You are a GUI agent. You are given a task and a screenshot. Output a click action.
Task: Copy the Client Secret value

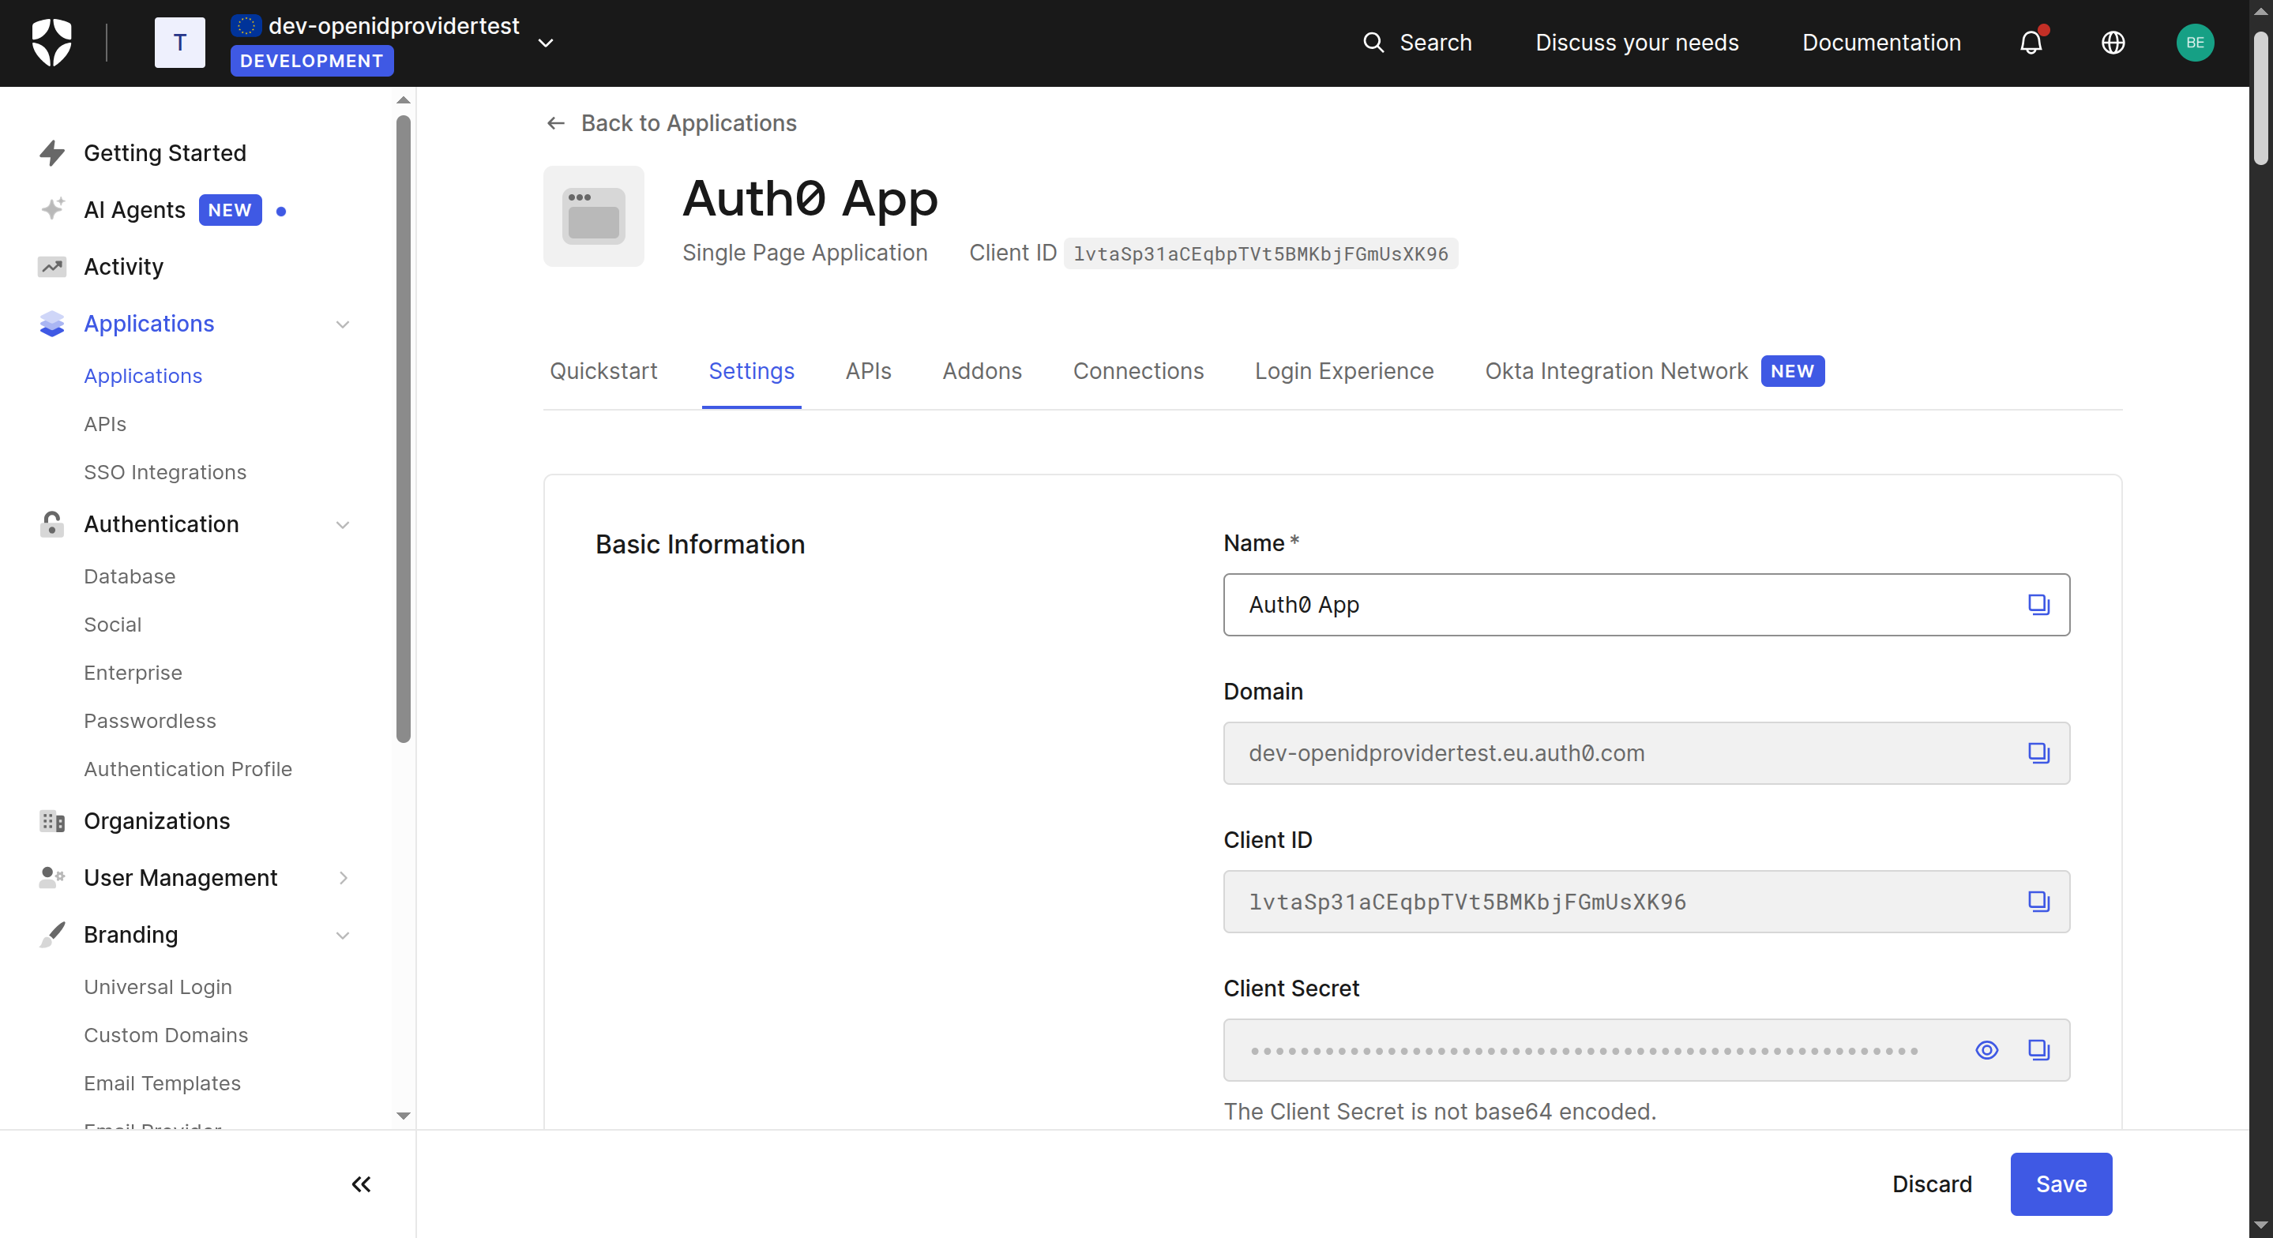tap(2038, 1049)
